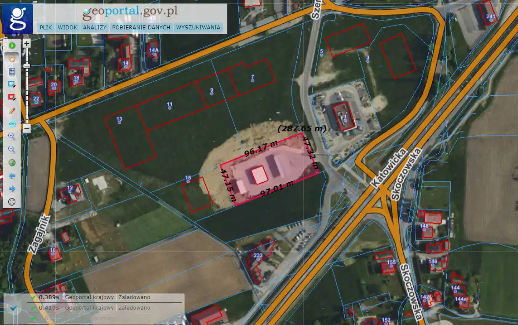Open the map legend list icon
The image size is (518, 325).
[x=12, y=71]
